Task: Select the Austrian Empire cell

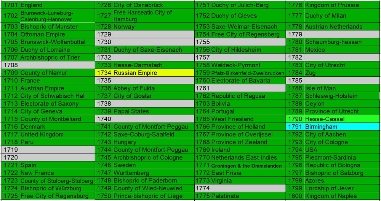Action: click(58, 88)
